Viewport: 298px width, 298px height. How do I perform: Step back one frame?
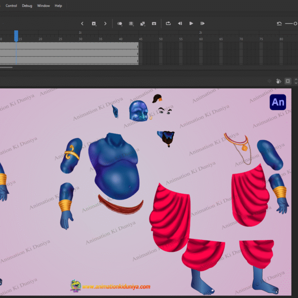180,23
